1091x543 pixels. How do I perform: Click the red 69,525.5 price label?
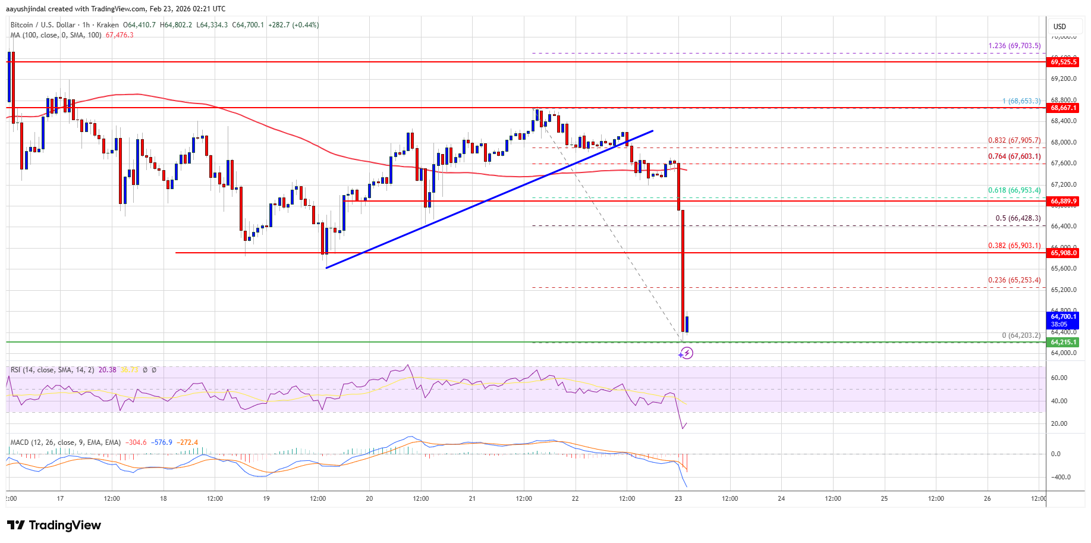(1063, 62)
